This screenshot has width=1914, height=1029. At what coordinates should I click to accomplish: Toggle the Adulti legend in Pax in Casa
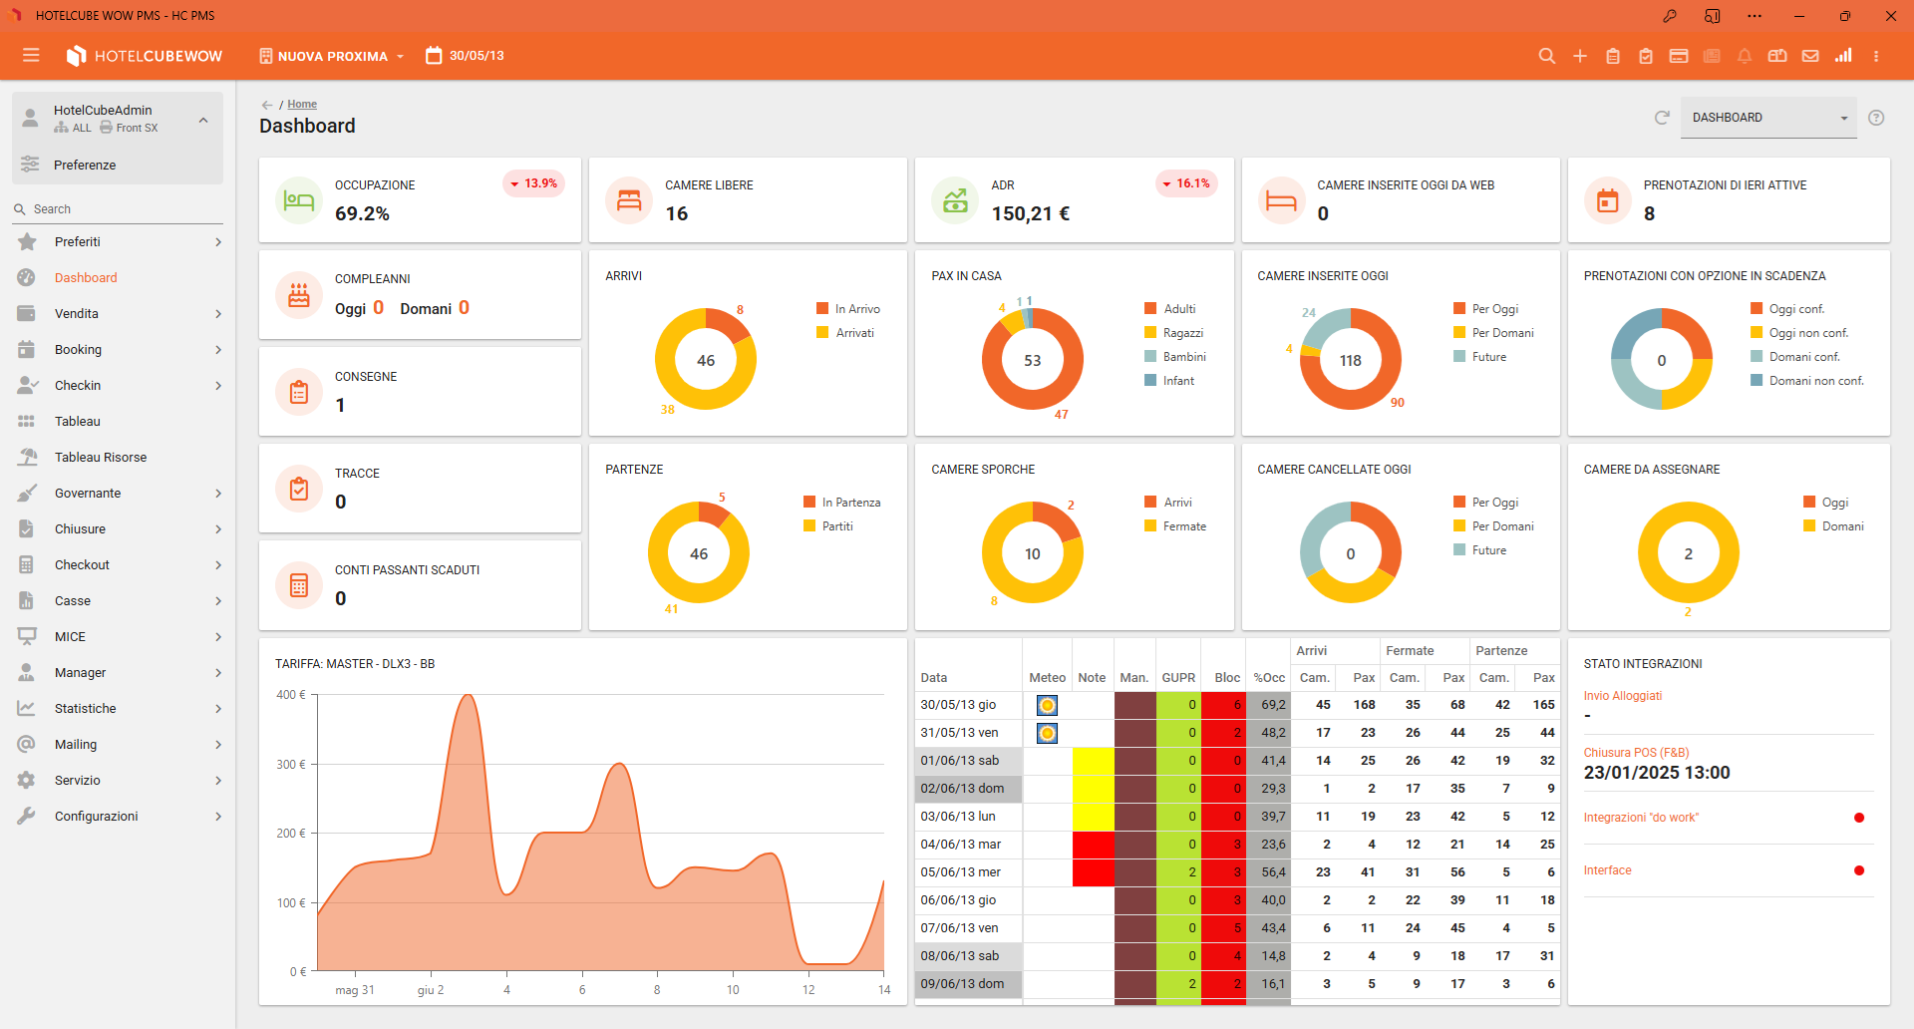coord(1170,309)
